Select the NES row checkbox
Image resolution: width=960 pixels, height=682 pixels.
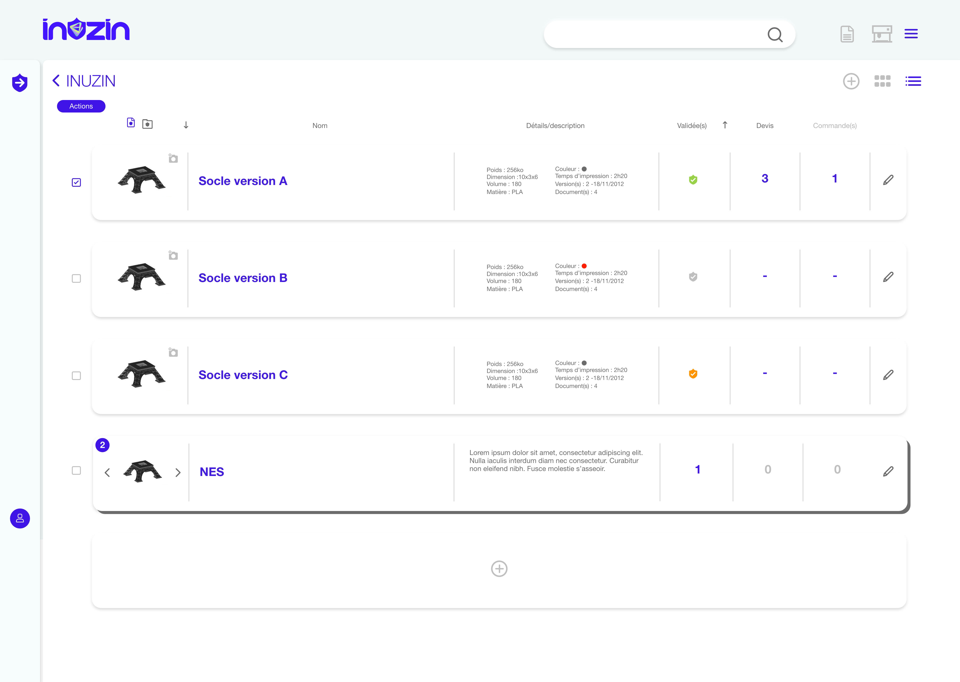[x=76, y=470]
